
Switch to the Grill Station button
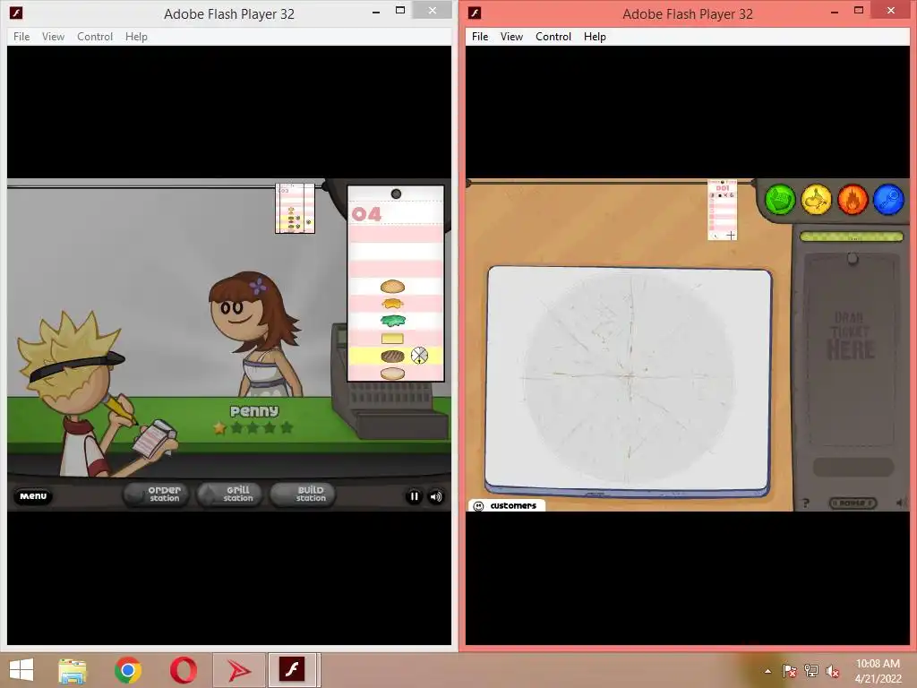point(231,494)
